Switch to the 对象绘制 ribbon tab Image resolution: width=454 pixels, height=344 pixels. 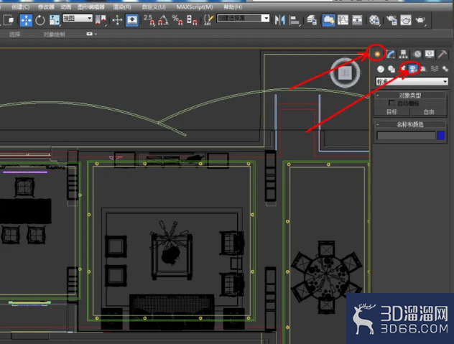click(54, 34)
